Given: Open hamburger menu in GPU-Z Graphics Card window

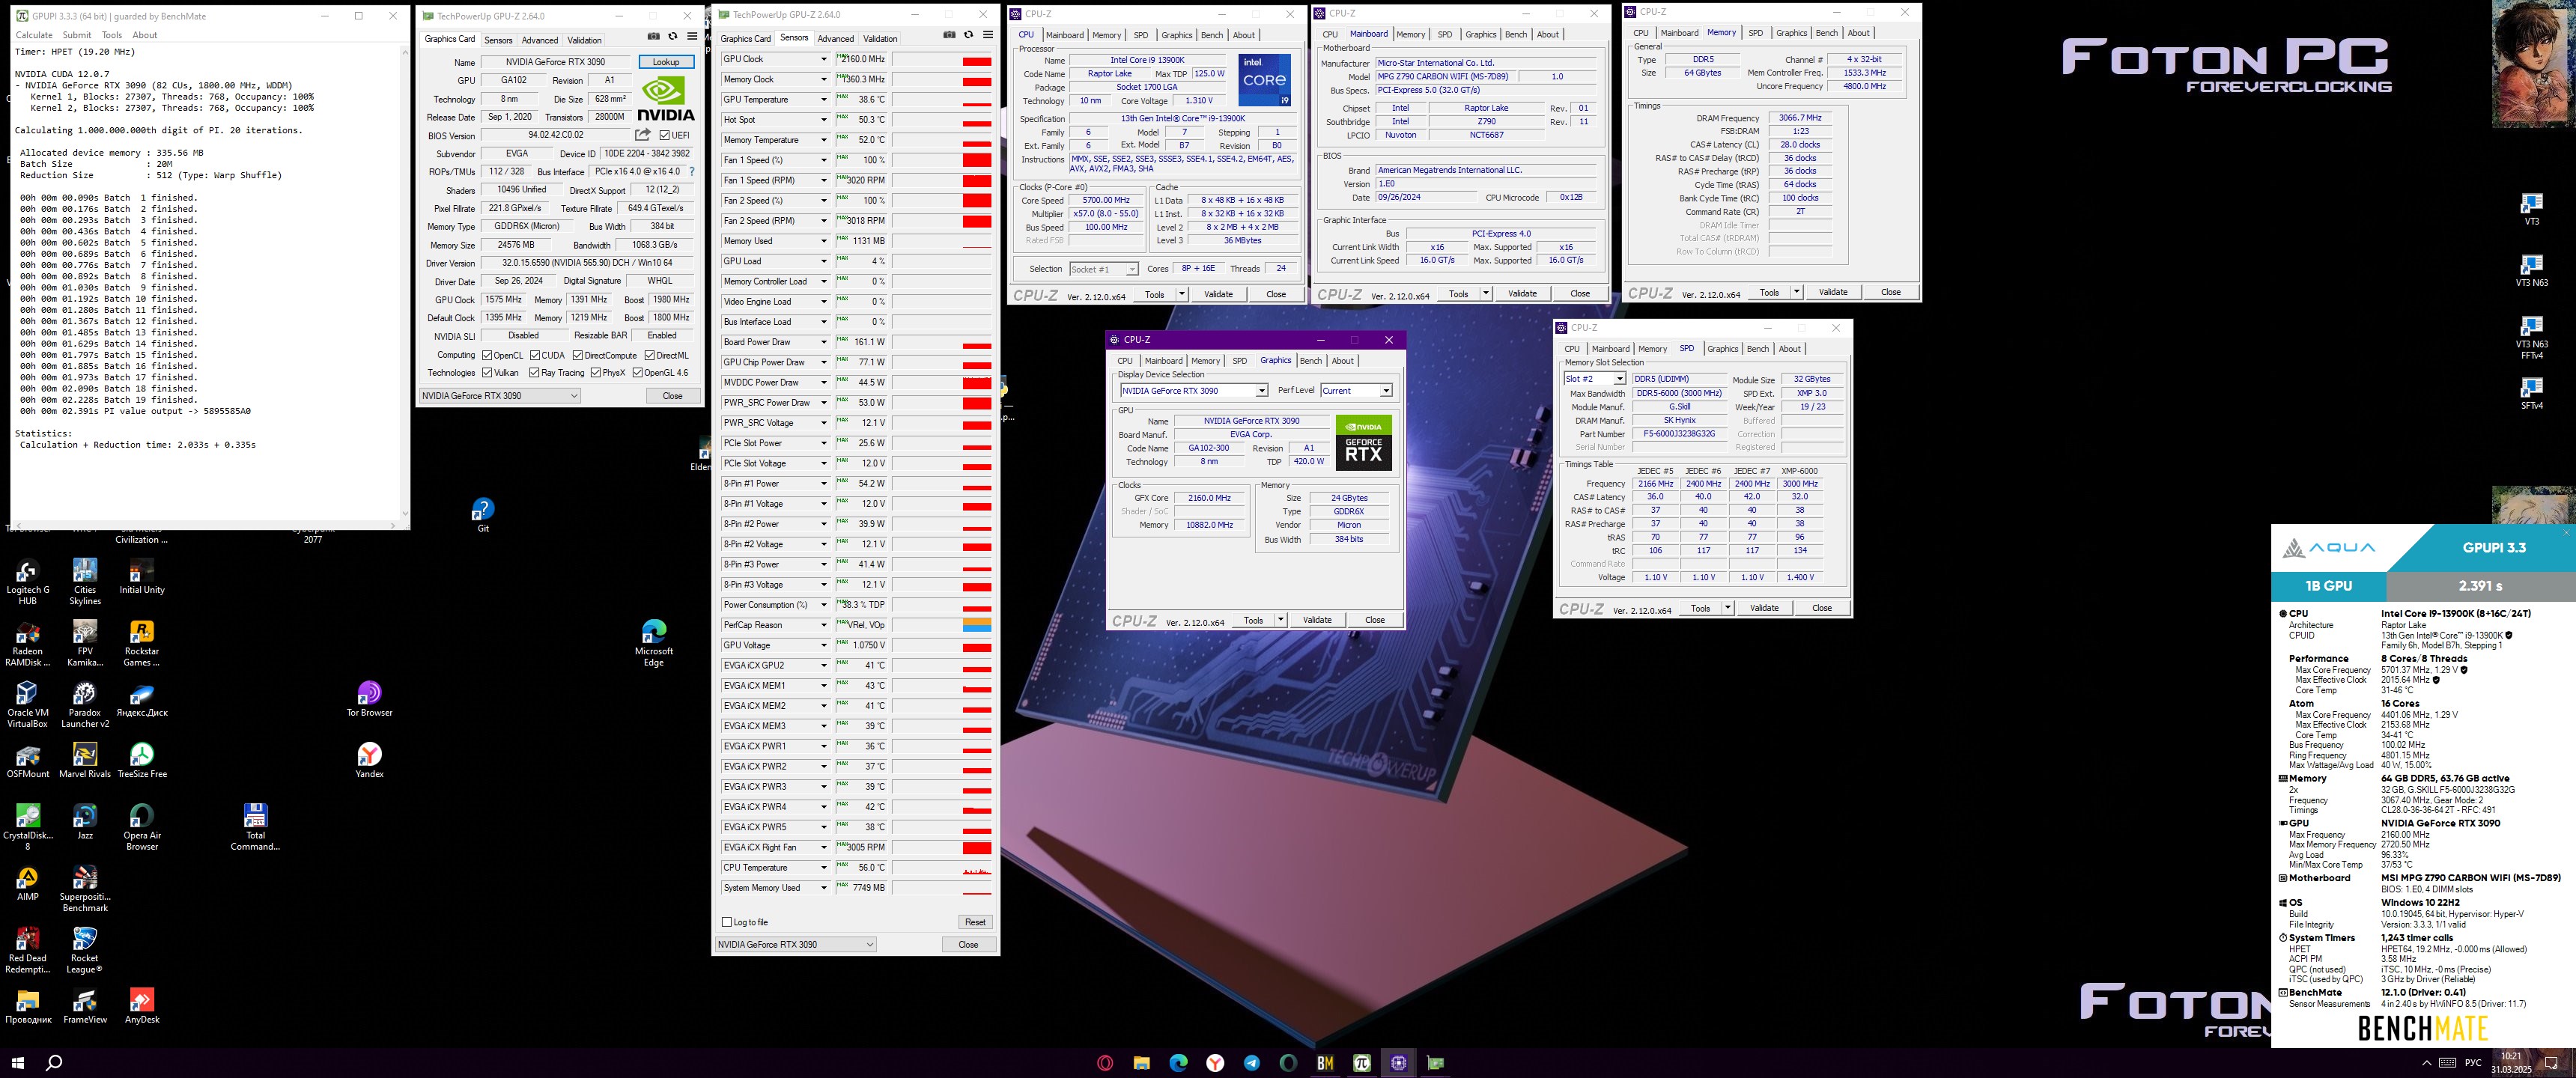Looking at the screenshot, I should pyautogui.click(x=691, y=36).
